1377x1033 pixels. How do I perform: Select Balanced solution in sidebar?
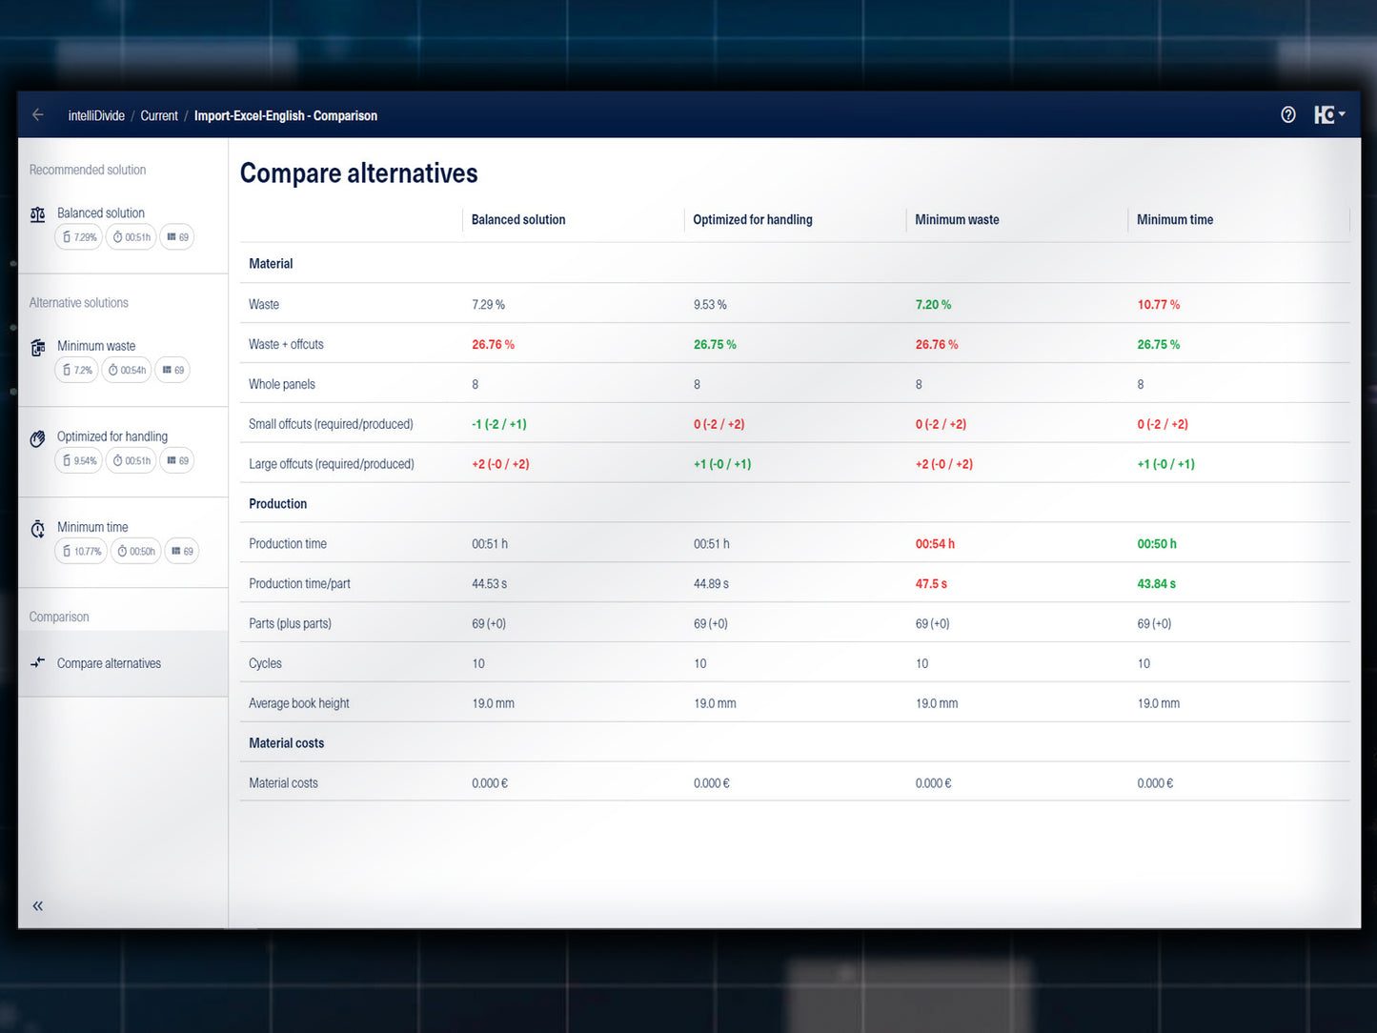(101, 213)
